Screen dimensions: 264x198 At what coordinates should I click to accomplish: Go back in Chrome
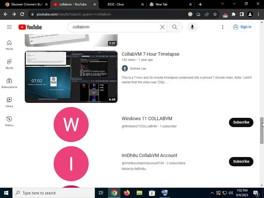pos(6,14)
